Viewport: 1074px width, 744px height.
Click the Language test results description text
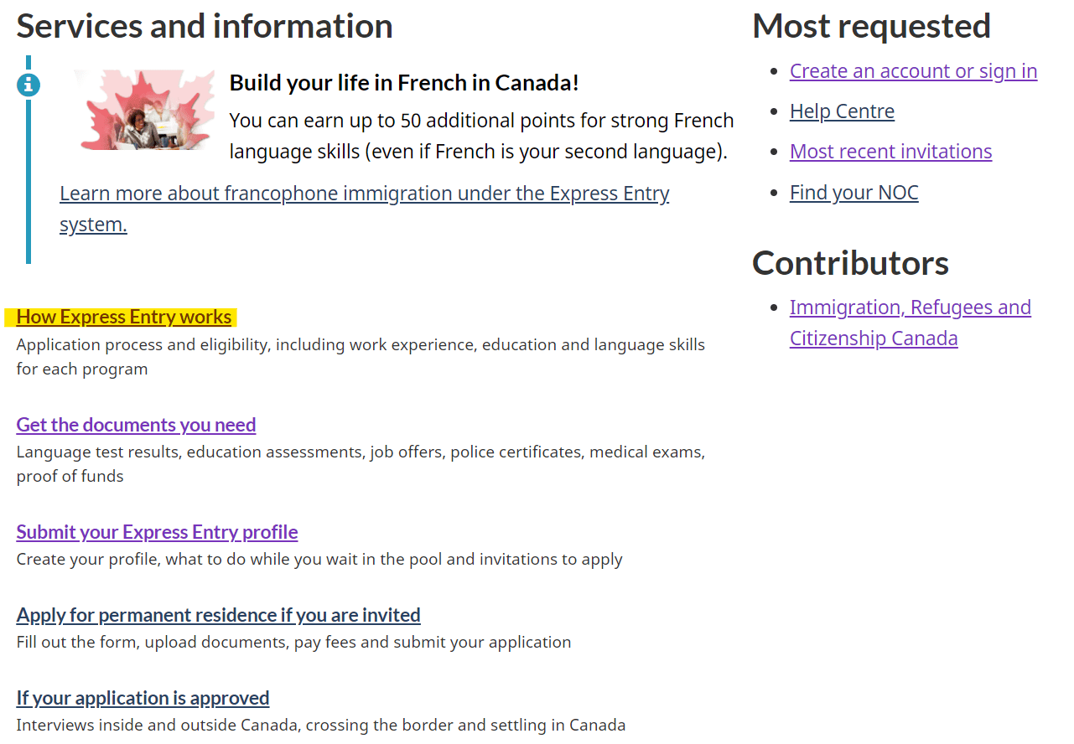pos(361,464)
